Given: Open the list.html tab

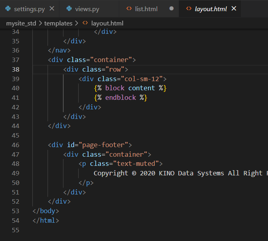Looking at the screenshot, I should click(146, 9).
